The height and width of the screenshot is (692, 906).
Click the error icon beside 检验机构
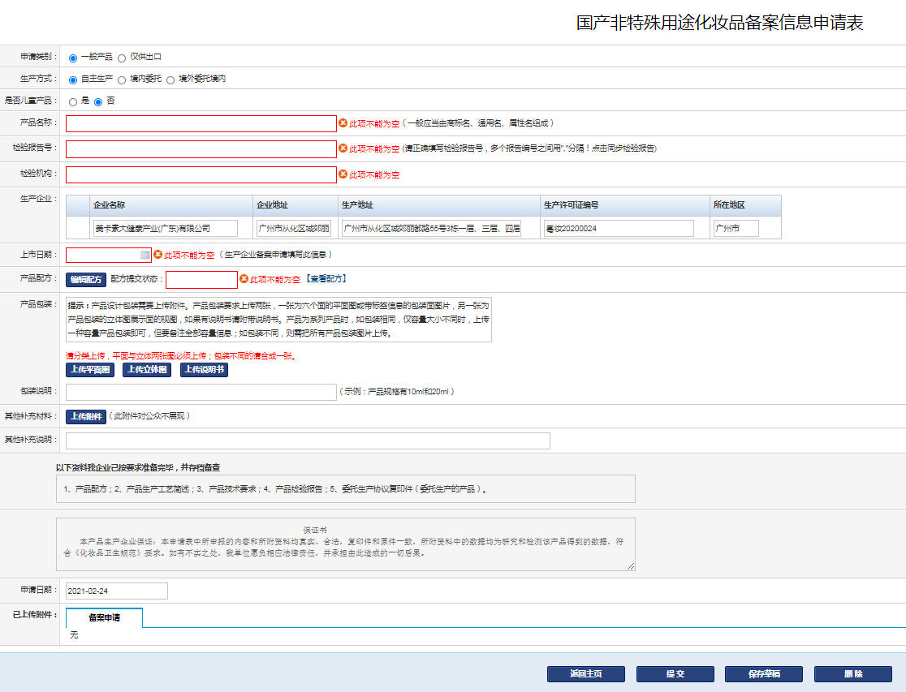click(x=343, y=174)
